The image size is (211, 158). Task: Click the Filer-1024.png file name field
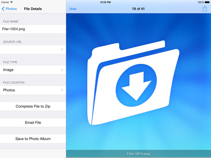[33, 29]
